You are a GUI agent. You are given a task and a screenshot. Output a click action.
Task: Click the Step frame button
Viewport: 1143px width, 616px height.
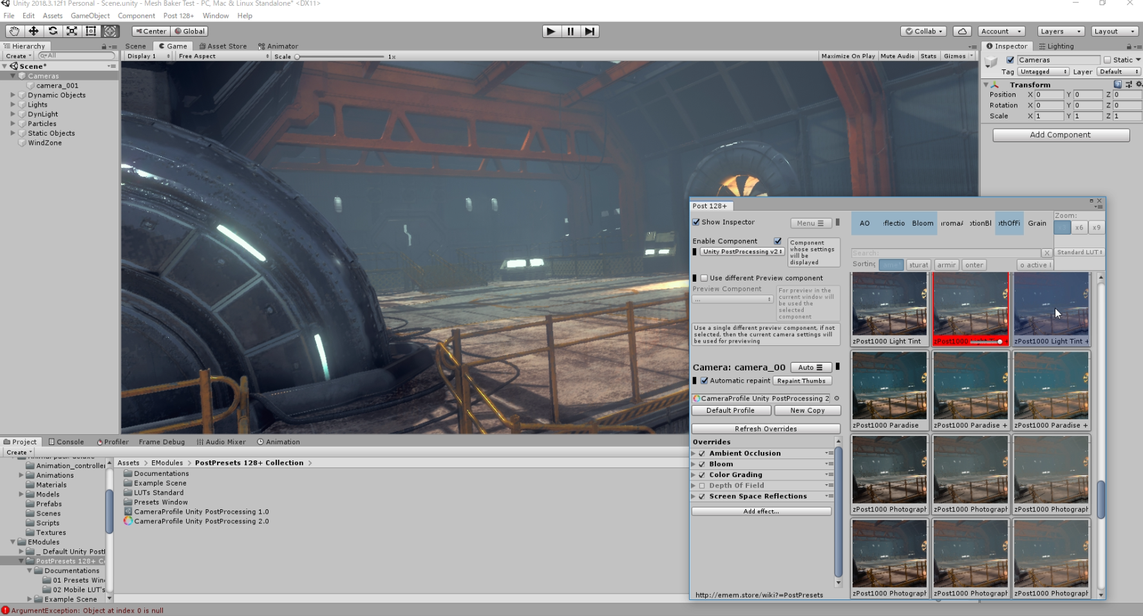click(x=590, y=31)
